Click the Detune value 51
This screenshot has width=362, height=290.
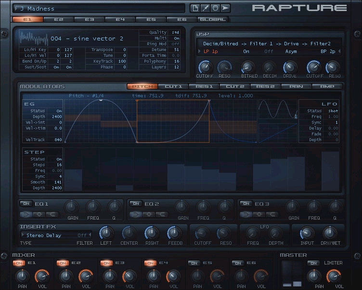(176, 50)
